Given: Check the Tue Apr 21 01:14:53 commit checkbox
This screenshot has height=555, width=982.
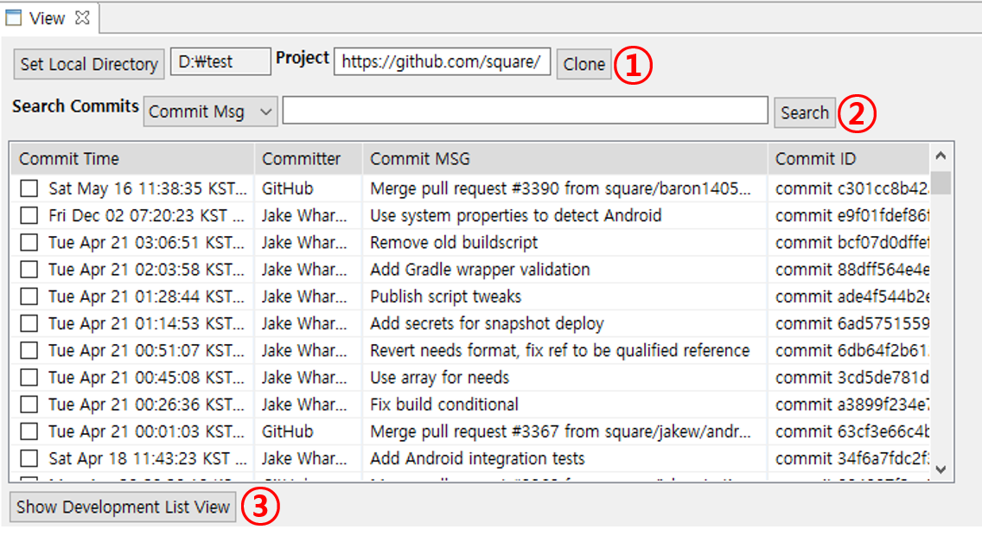Looking at the screenshot, I should click(x=29, y=323).
